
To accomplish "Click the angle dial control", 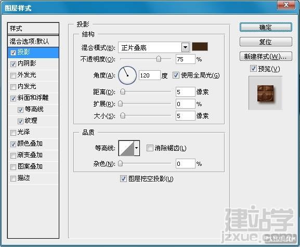I will pos(127,75).
